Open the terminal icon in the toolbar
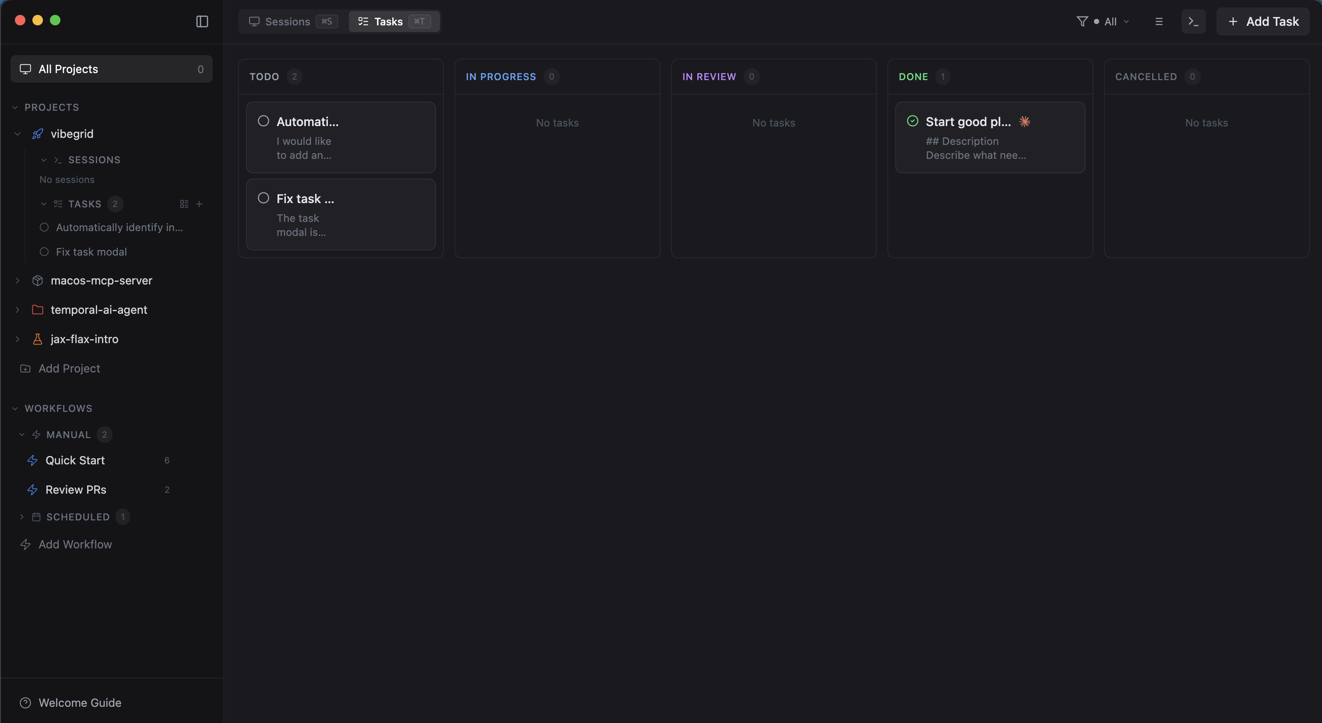 [1193, 21]
